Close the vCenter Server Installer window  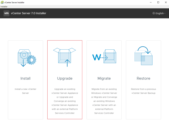coord(166,2)
